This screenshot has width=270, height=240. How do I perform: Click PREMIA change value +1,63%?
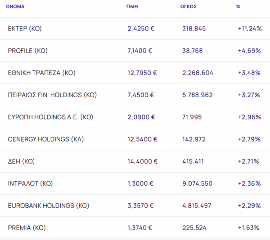pos(249,228)
